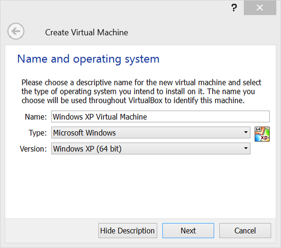Click the 'Name:' label
This screenshot has height=248, width=281.
36,117
